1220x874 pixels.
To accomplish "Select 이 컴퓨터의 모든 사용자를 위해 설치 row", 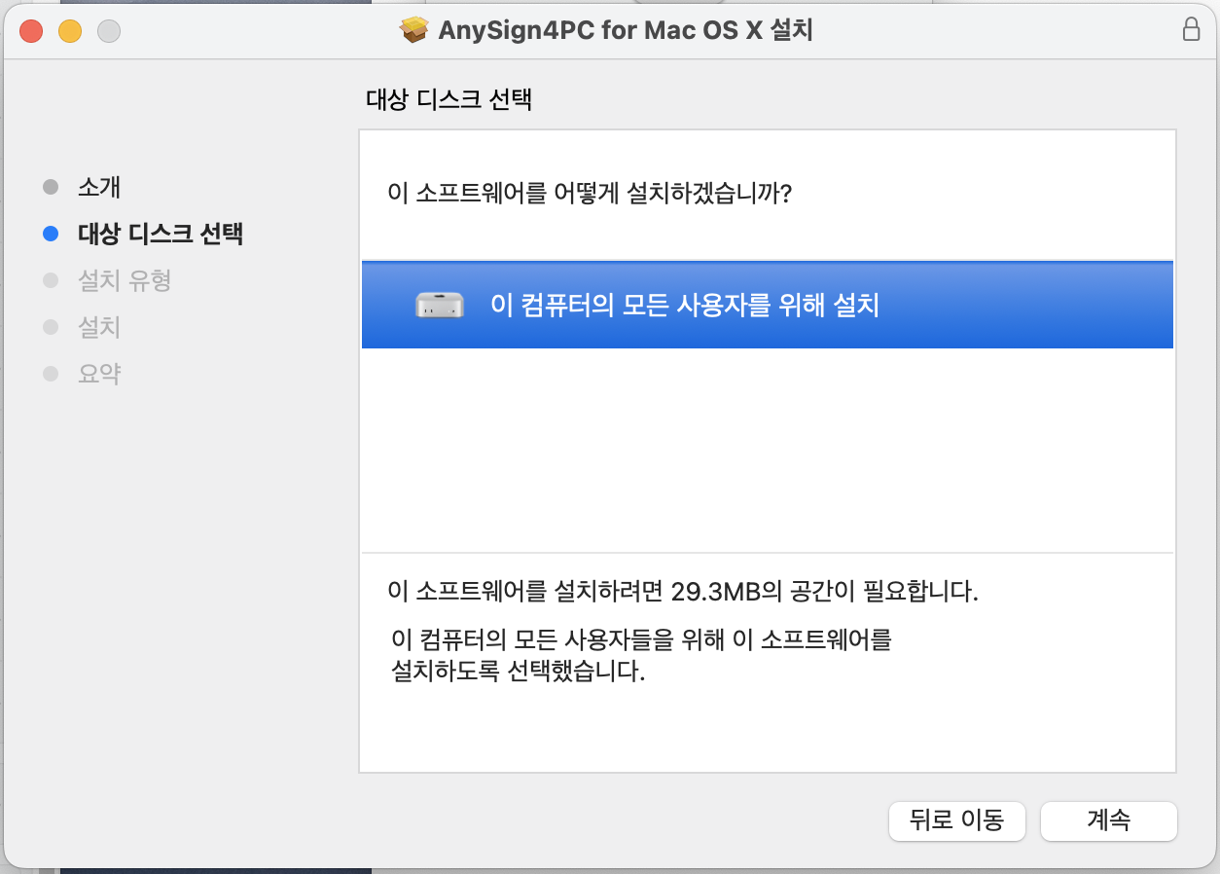I will point(767,305).
